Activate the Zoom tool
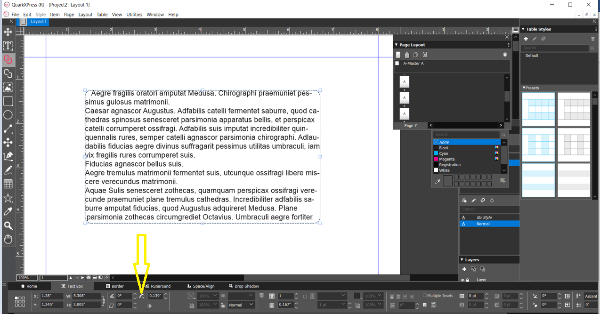 point(8,225)
